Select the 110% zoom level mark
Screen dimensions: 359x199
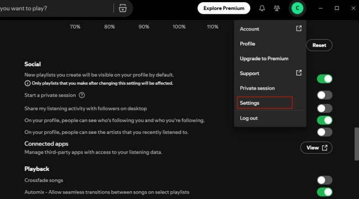[213, 27]
